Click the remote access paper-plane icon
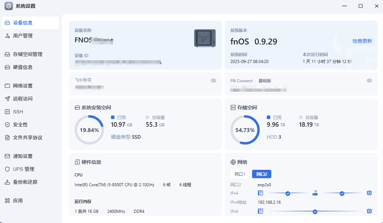383x223 pixels. pos(7,99)
